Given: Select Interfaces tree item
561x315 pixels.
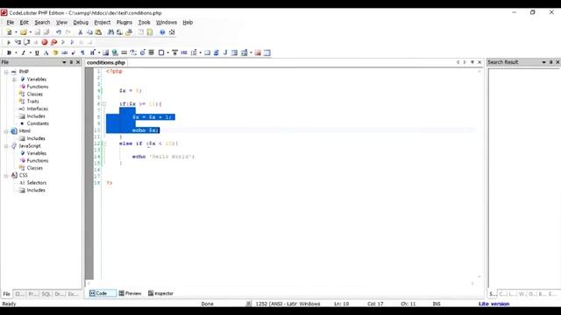Looking at the screenshot, I should point(37,108).
